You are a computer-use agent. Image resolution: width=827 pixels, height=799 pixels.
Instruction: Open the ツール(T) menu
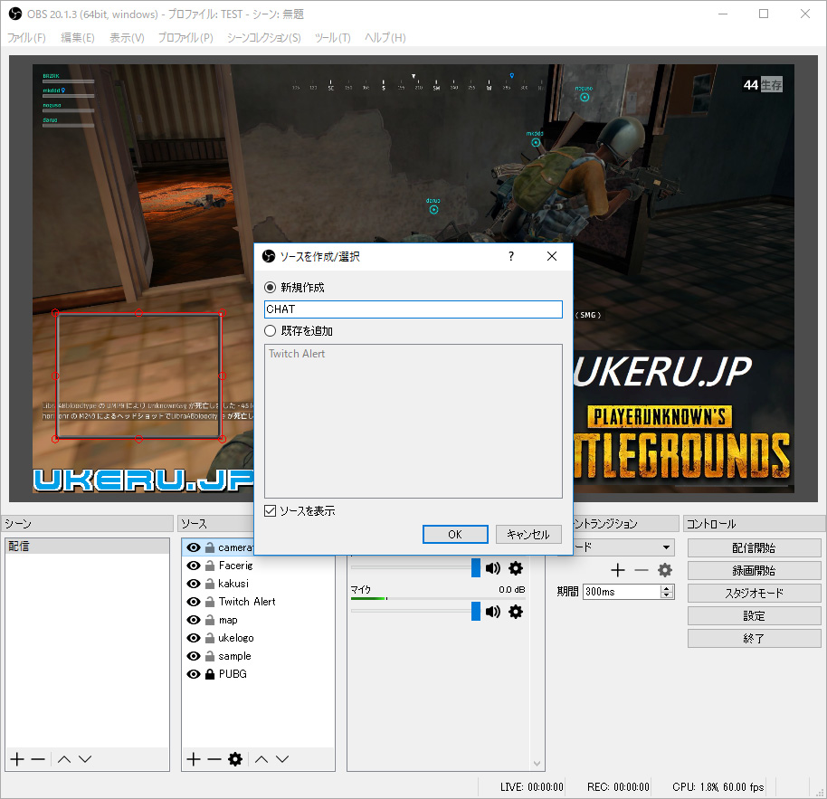tap(332, 38)
